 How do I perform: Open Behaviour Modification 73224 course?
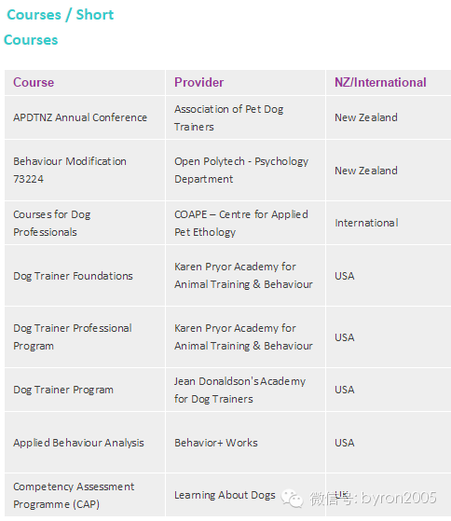70,171
